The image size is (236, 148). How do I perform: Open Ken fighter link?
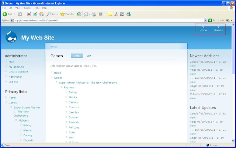tap(71, 137)
